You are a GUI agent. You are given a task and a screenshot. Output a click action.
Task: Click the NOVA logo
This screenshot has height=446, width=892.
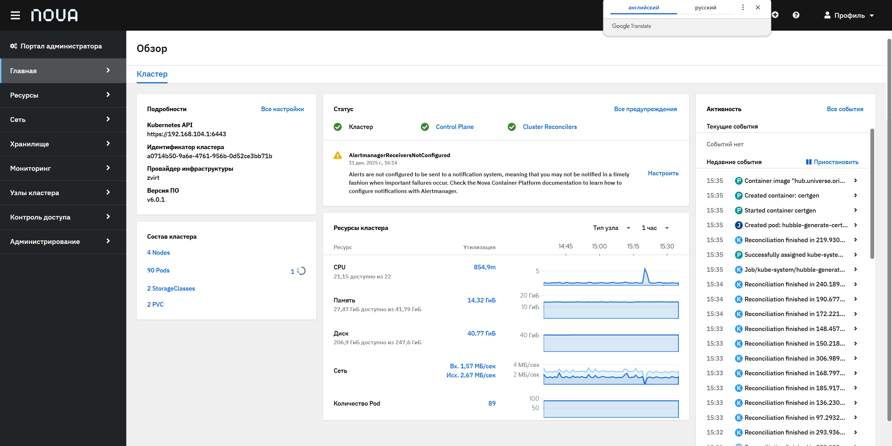pyautogui.click(x=54, y=15)
